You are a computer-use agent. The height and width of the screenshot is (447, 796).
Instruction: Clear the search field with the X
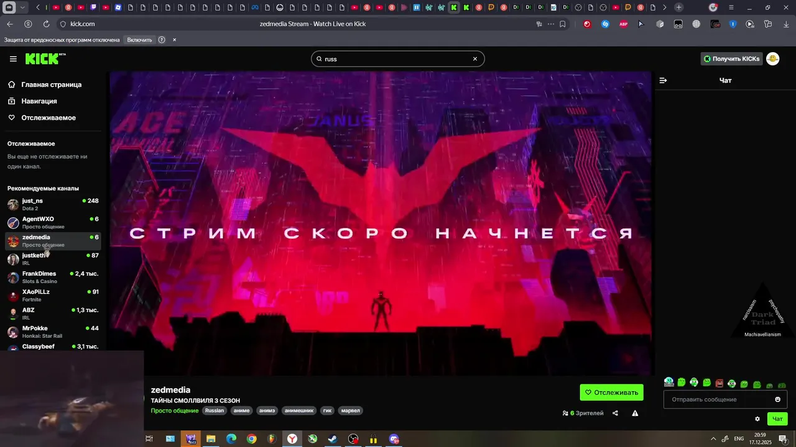[475, 59]
